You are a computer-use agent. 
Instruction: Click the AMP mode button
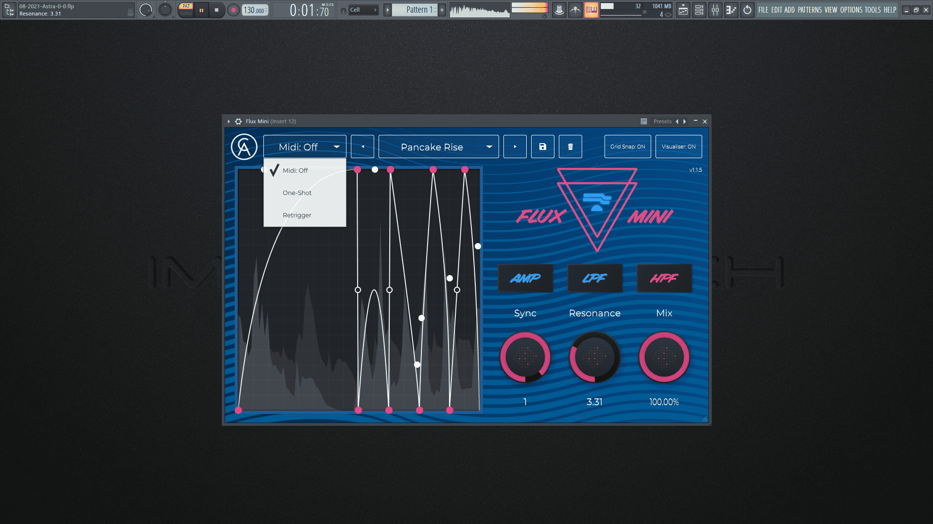(525, 278)
